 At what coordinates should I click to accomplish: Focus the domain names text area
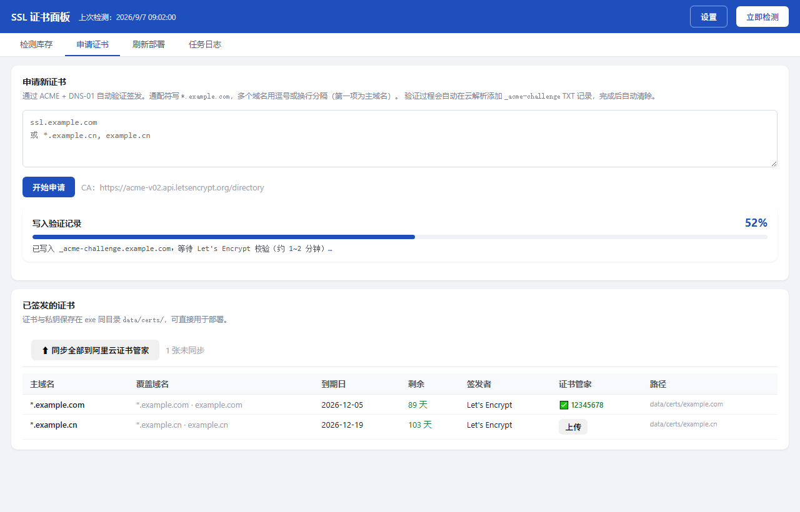(x=400, y=139)
